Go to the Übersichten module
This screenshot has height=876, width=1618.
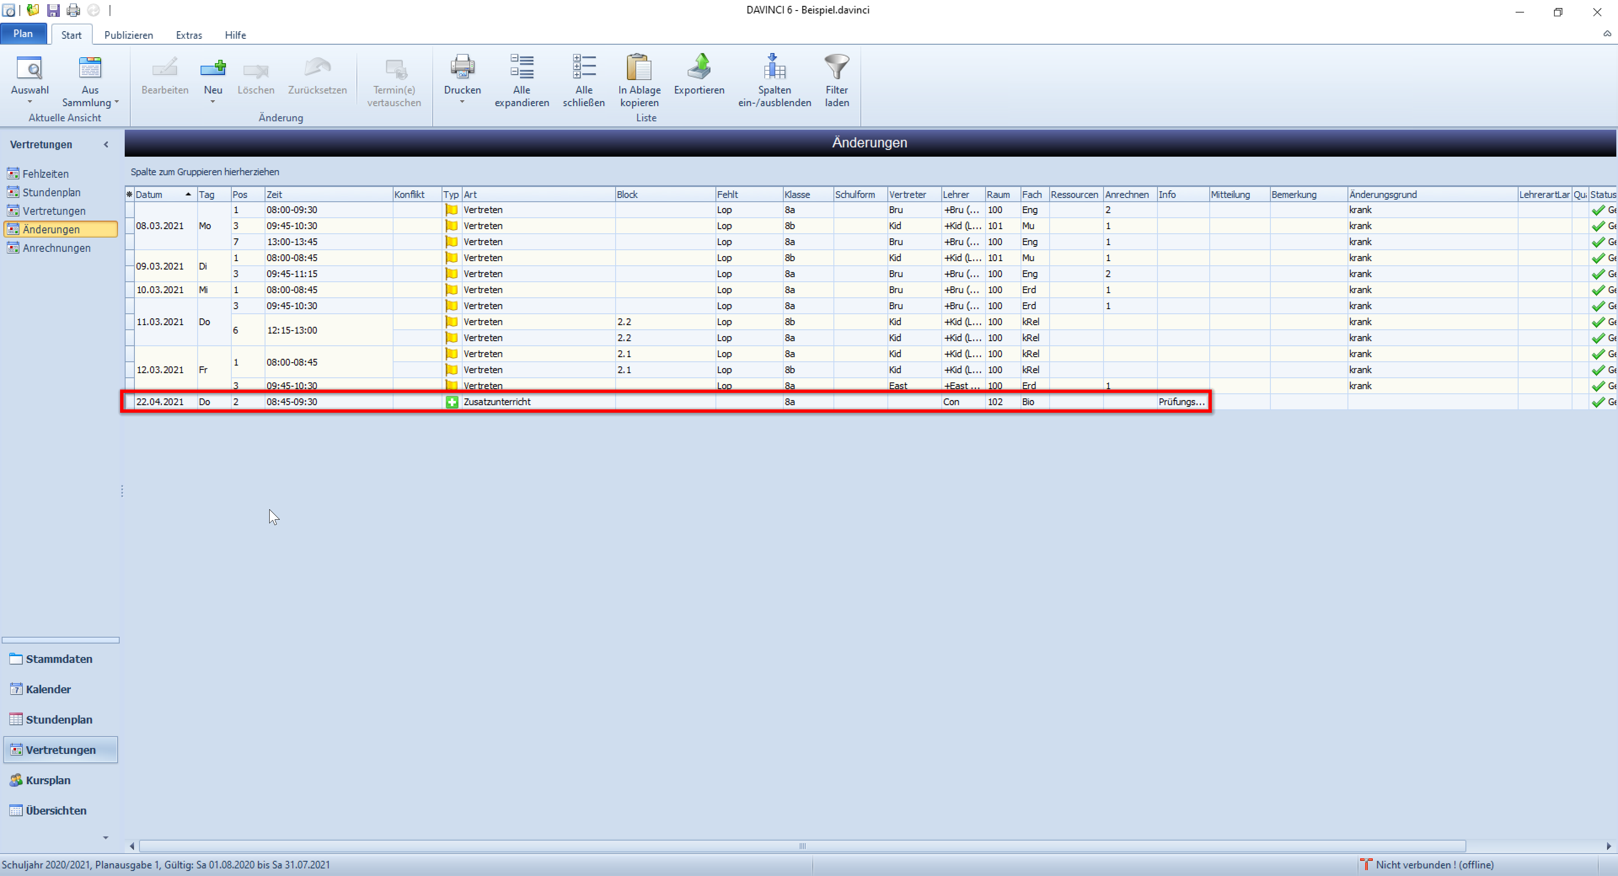(x=56, y=811)
